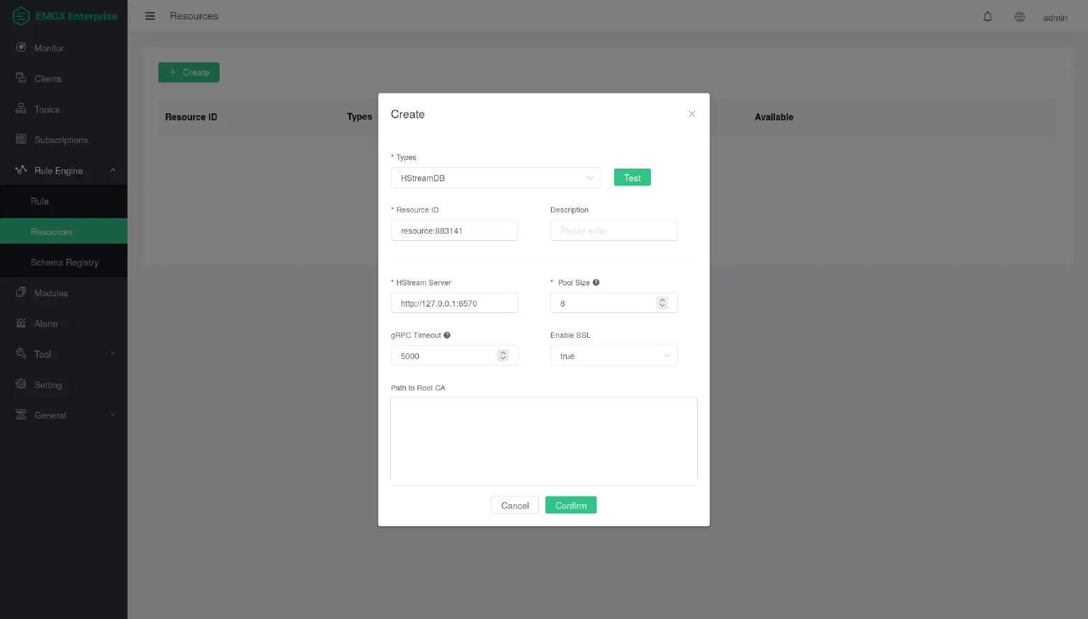The width and height of the screenshot is (1088, 619).
Task: Open the Types dropdown showing HStreamDB
Action: click(x=496, y=178)
